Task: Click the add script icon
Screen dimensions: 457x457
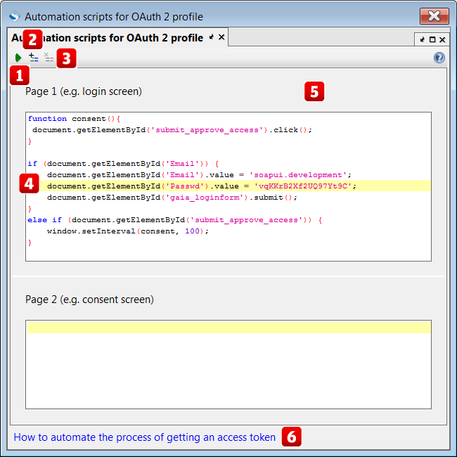Action: [x=34, y=58]
